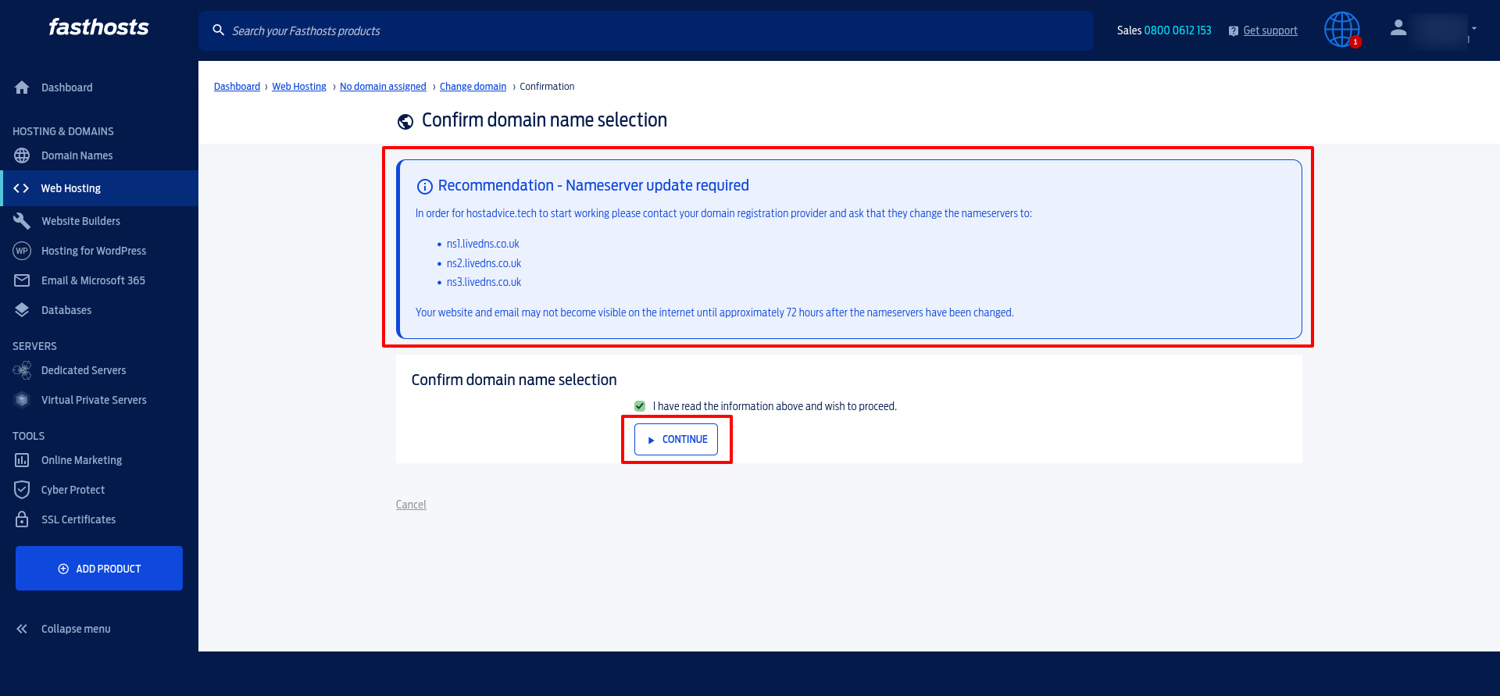Click the ns3.livedns.co.uk nameserver text
This screenshot has width=1500, height=696.
click(484, 282)
